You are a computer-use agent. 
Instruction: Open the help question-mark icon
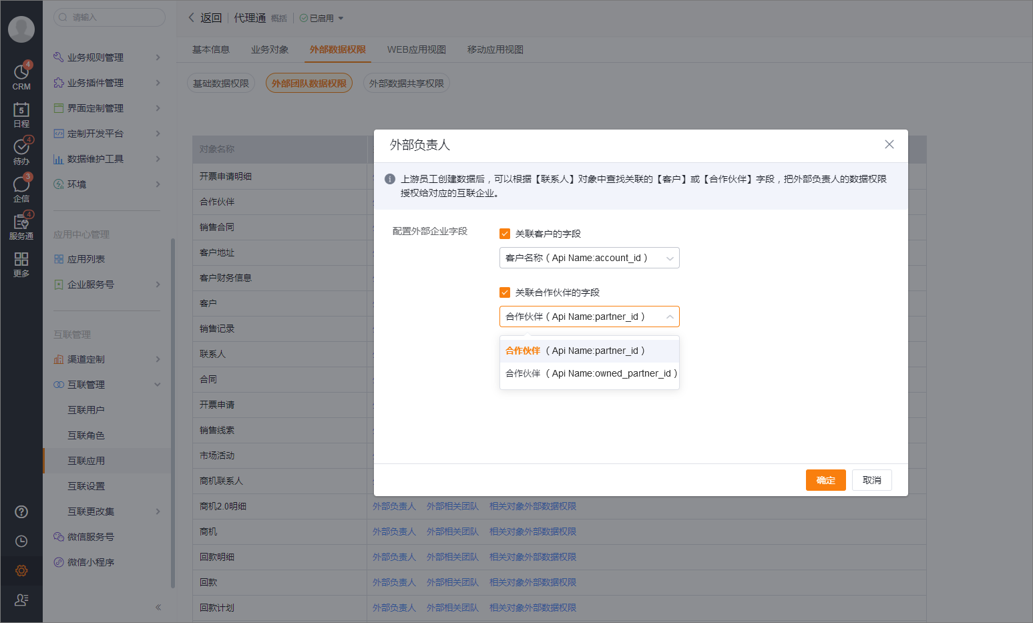pyautogui.click(x=21, y=511)
